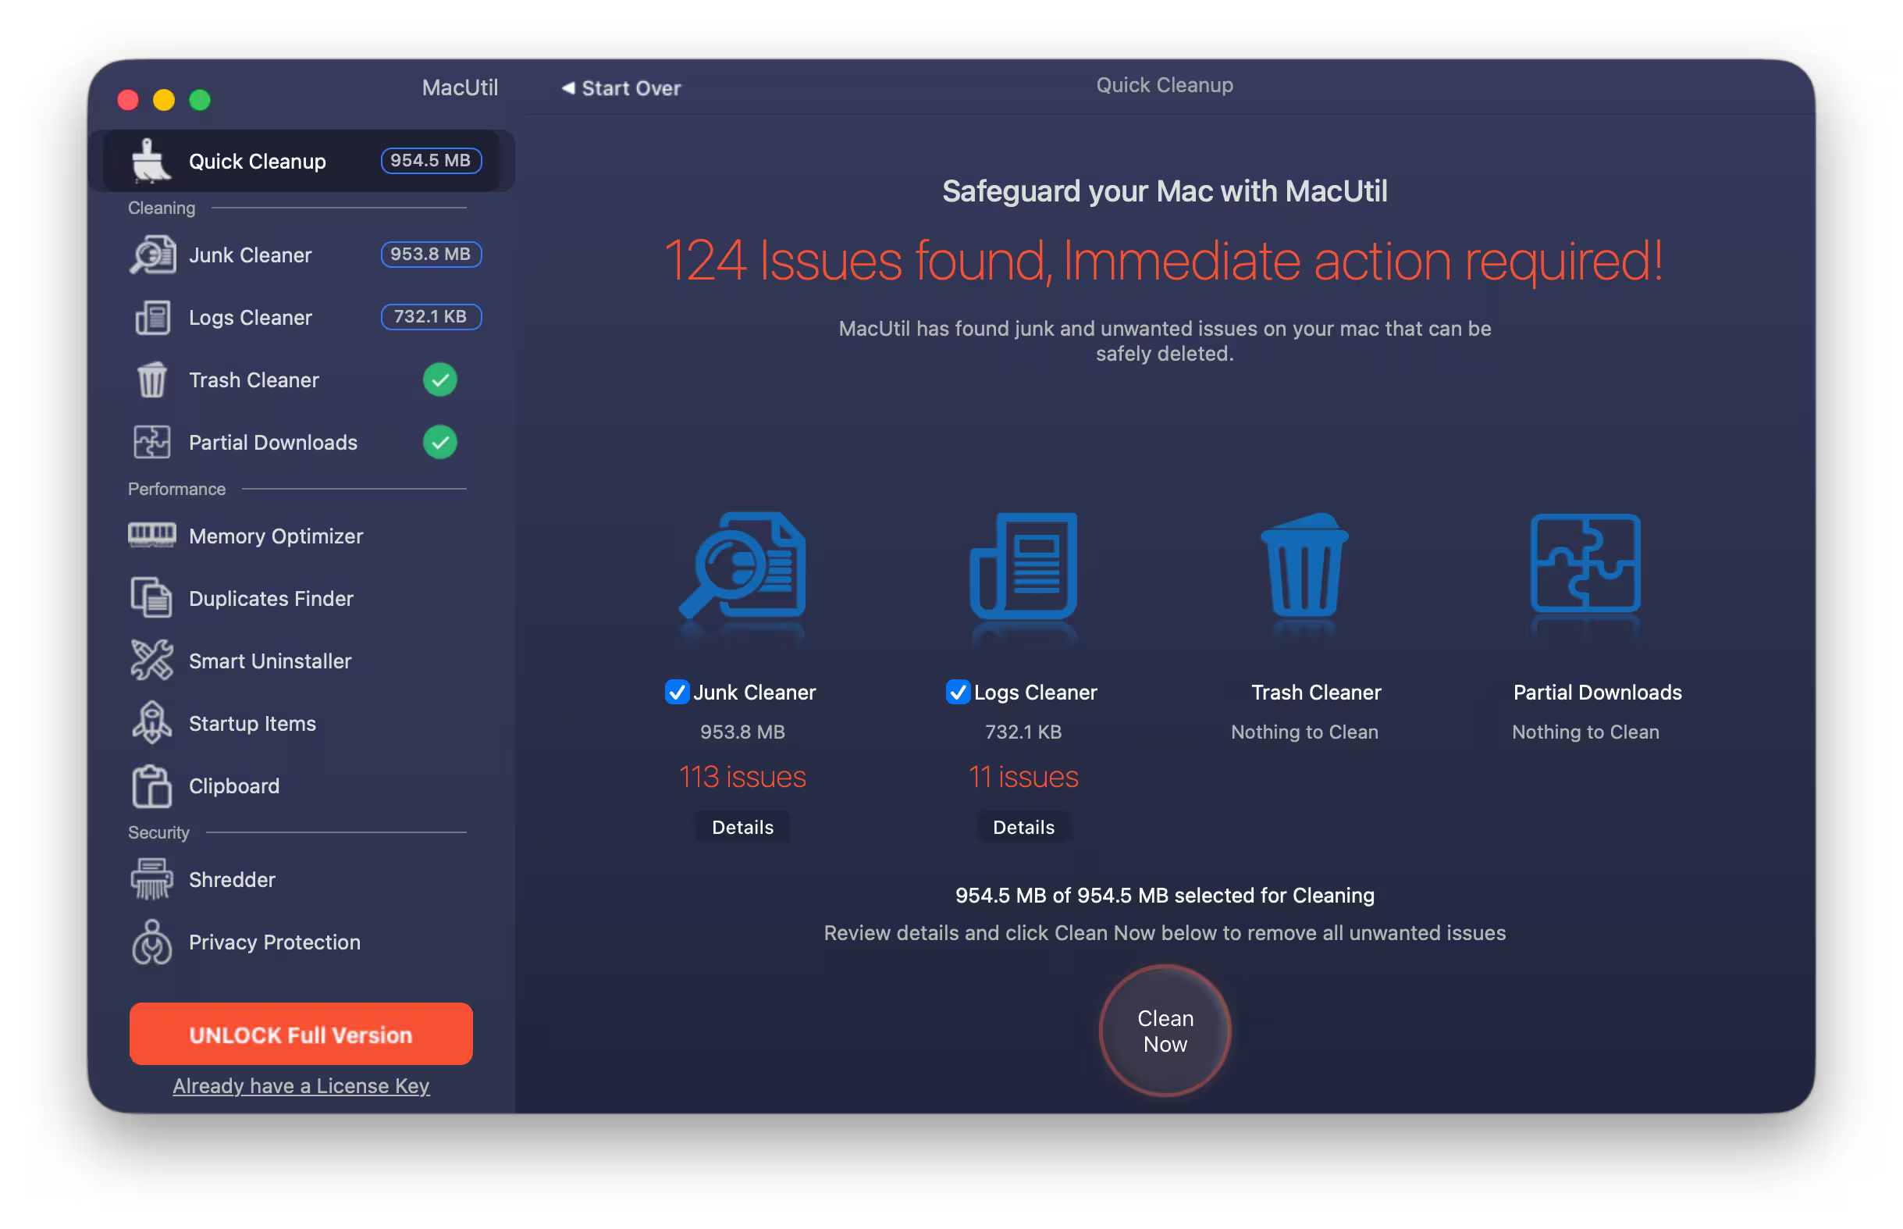Click the Logs Cleaner sidebar newspaper icon

(x=151, y=317)
